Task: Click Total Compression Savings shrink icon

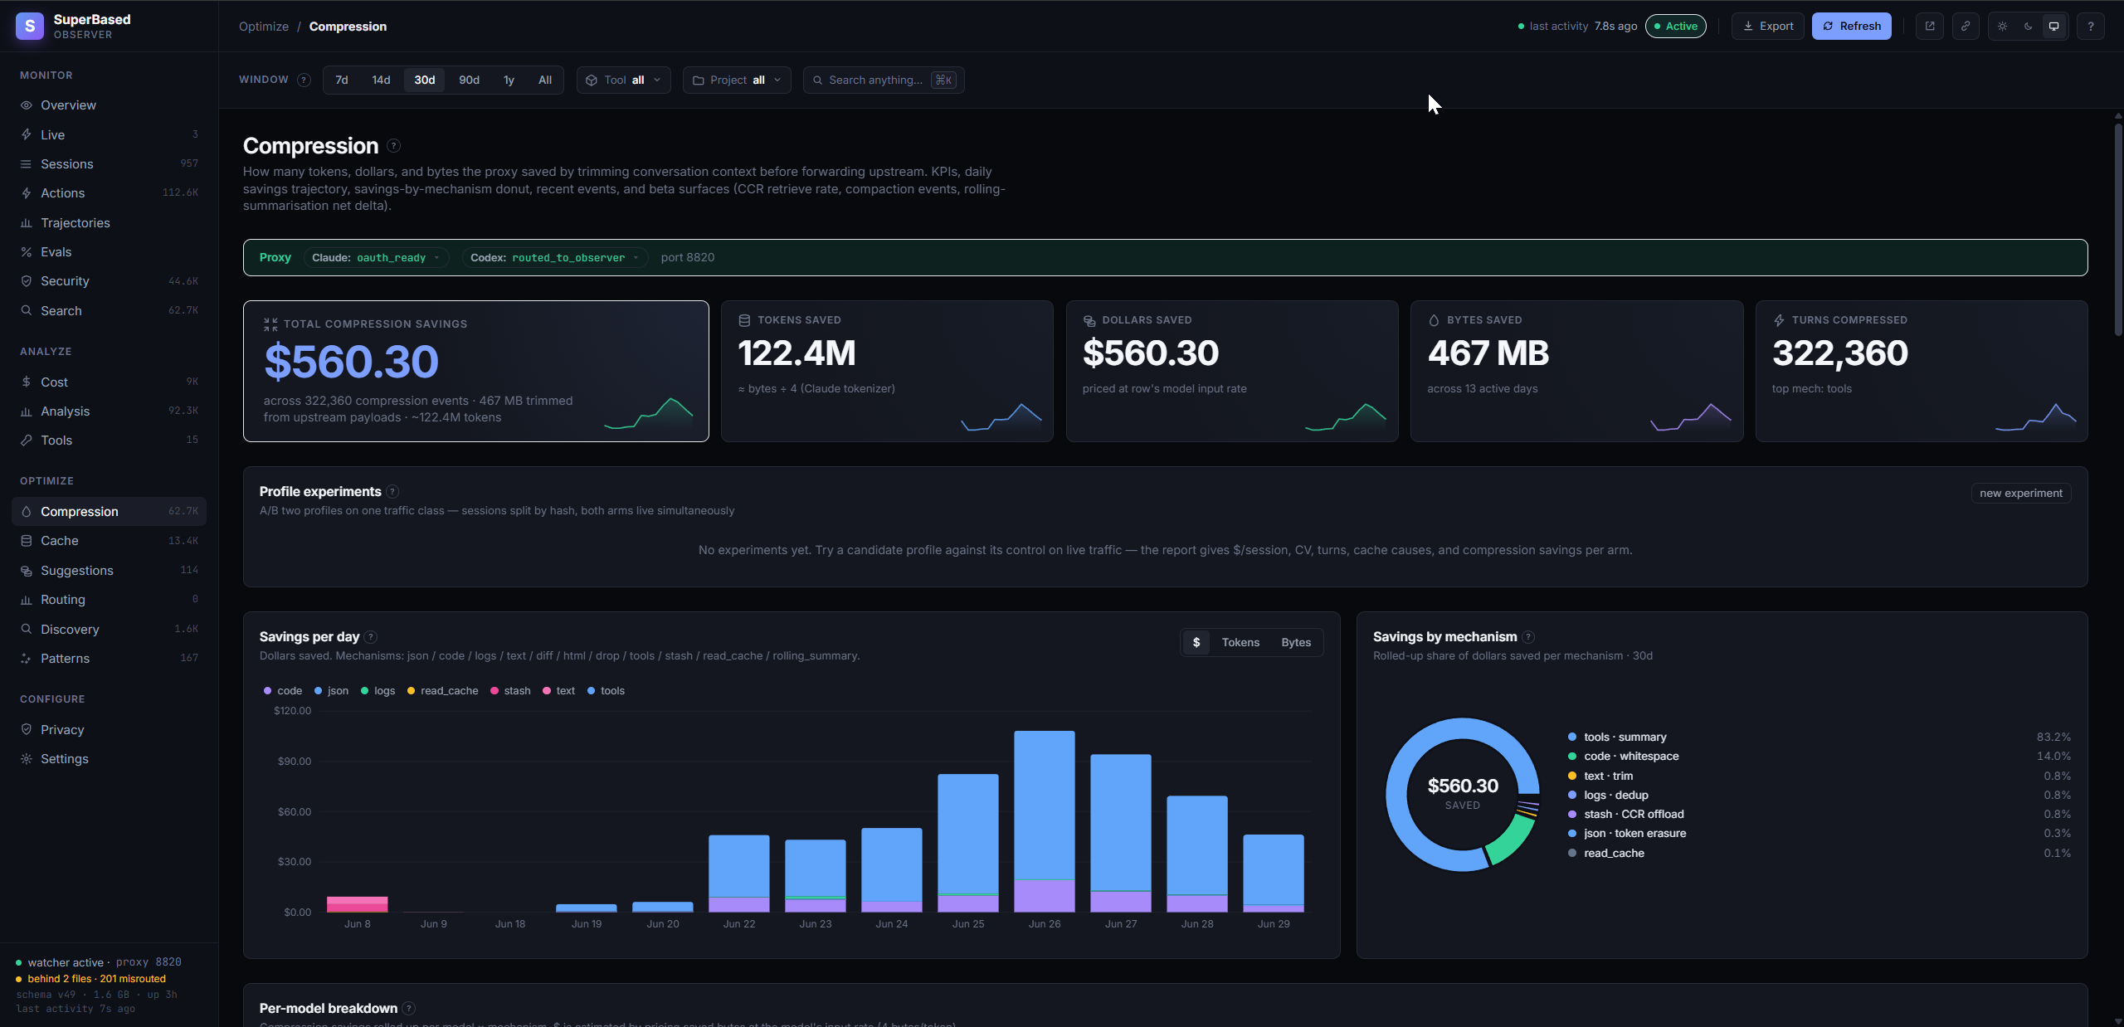Action: 270,324
